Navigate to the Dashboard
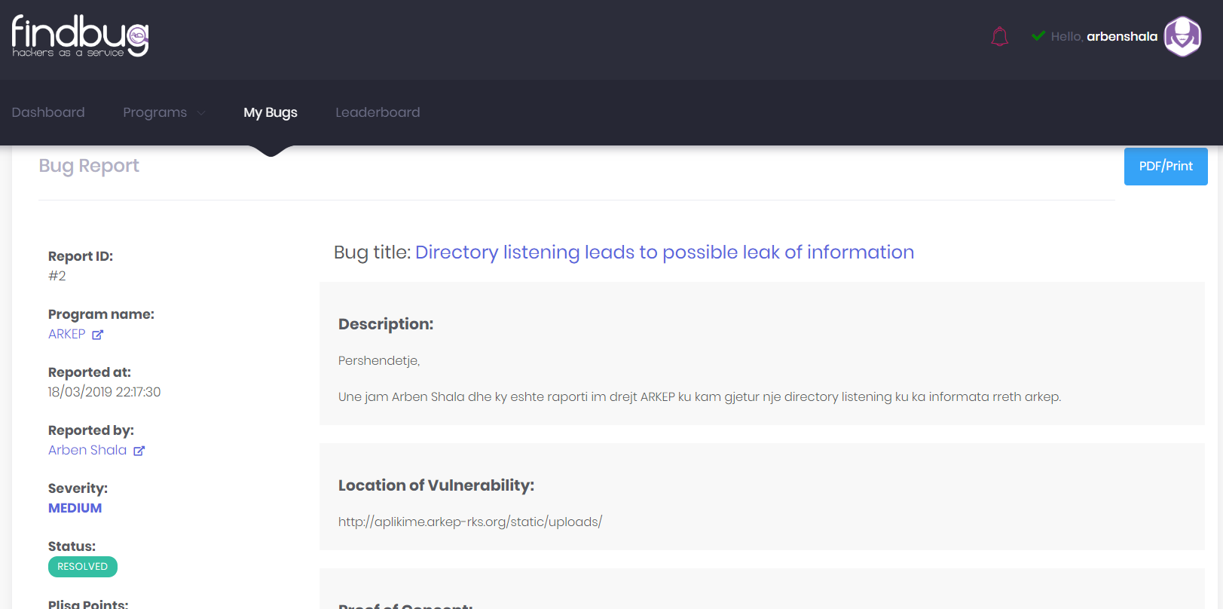The height and width of the screenshot is (609, 1223). [48, 112]
